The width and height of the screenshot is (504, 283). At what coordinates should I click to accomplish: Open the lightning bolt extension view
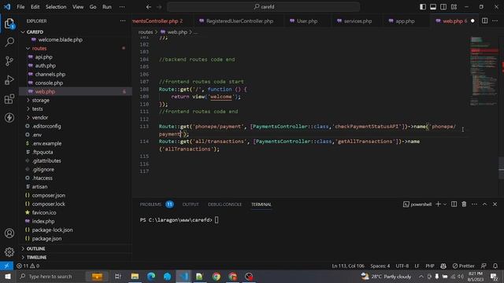pos(9,117)
